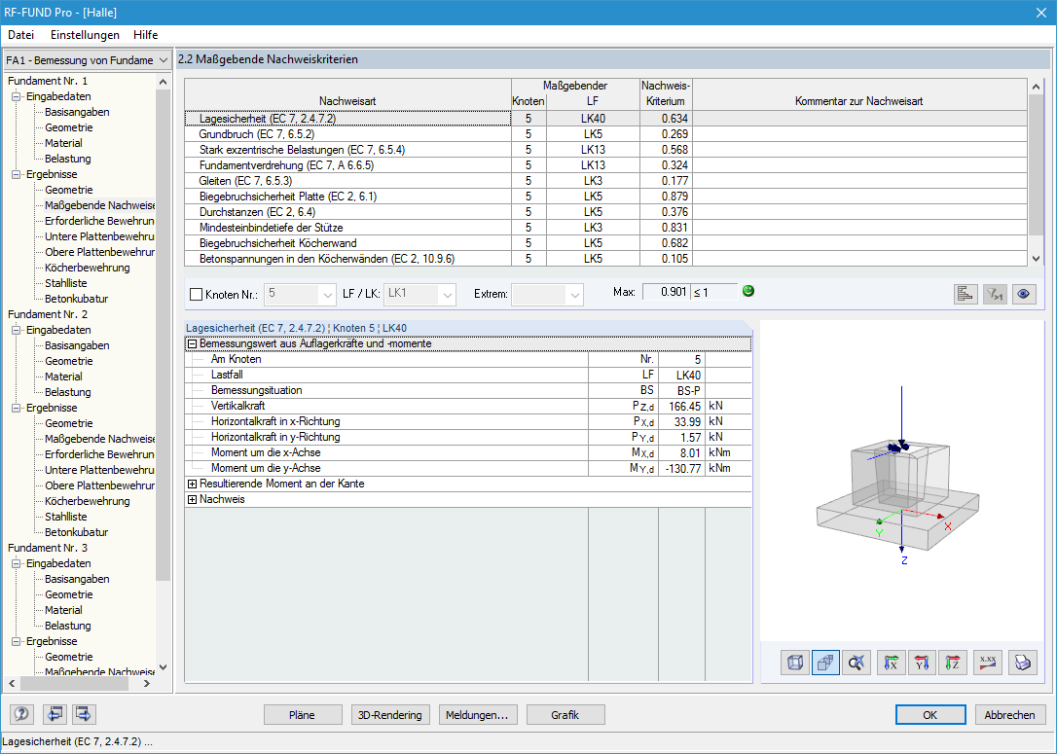Image resolution: width=1057 pixels, height=754 pixels.
Task: Click the Nachweis table scroll-down arrow
Action: (1037, 259)
